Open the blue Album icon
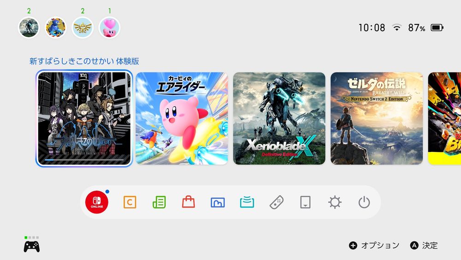The height and width of the screenshot is (260, 461). click(218, 202)
